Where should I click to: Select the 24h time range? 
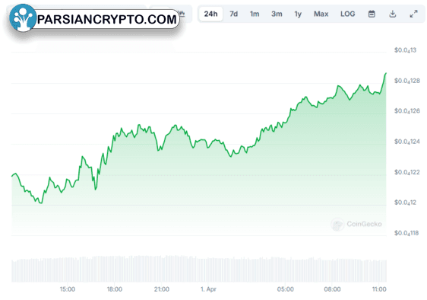pos(210,14)
